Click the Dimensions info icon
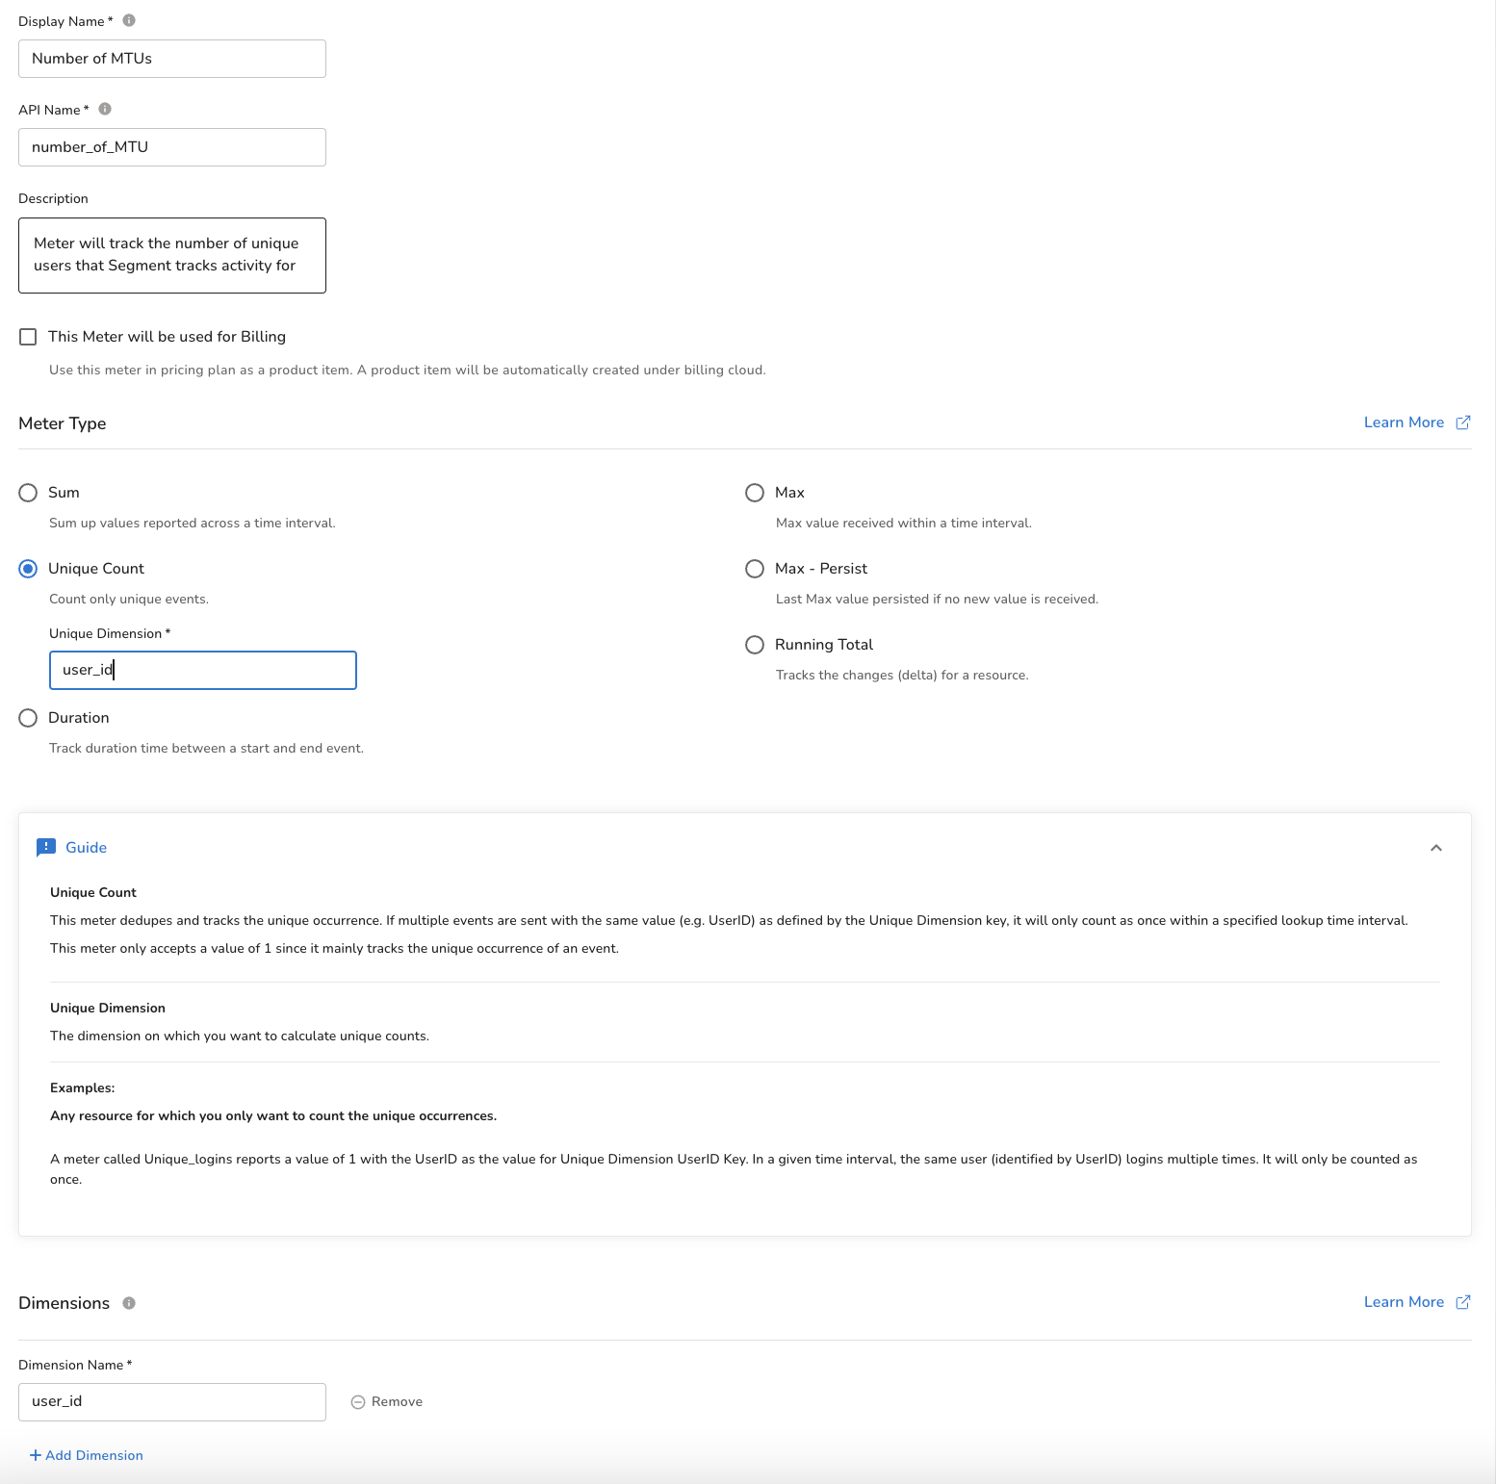This screenshot has height=1484, width=1496. pyautogui.click(x=129, y=1303)
